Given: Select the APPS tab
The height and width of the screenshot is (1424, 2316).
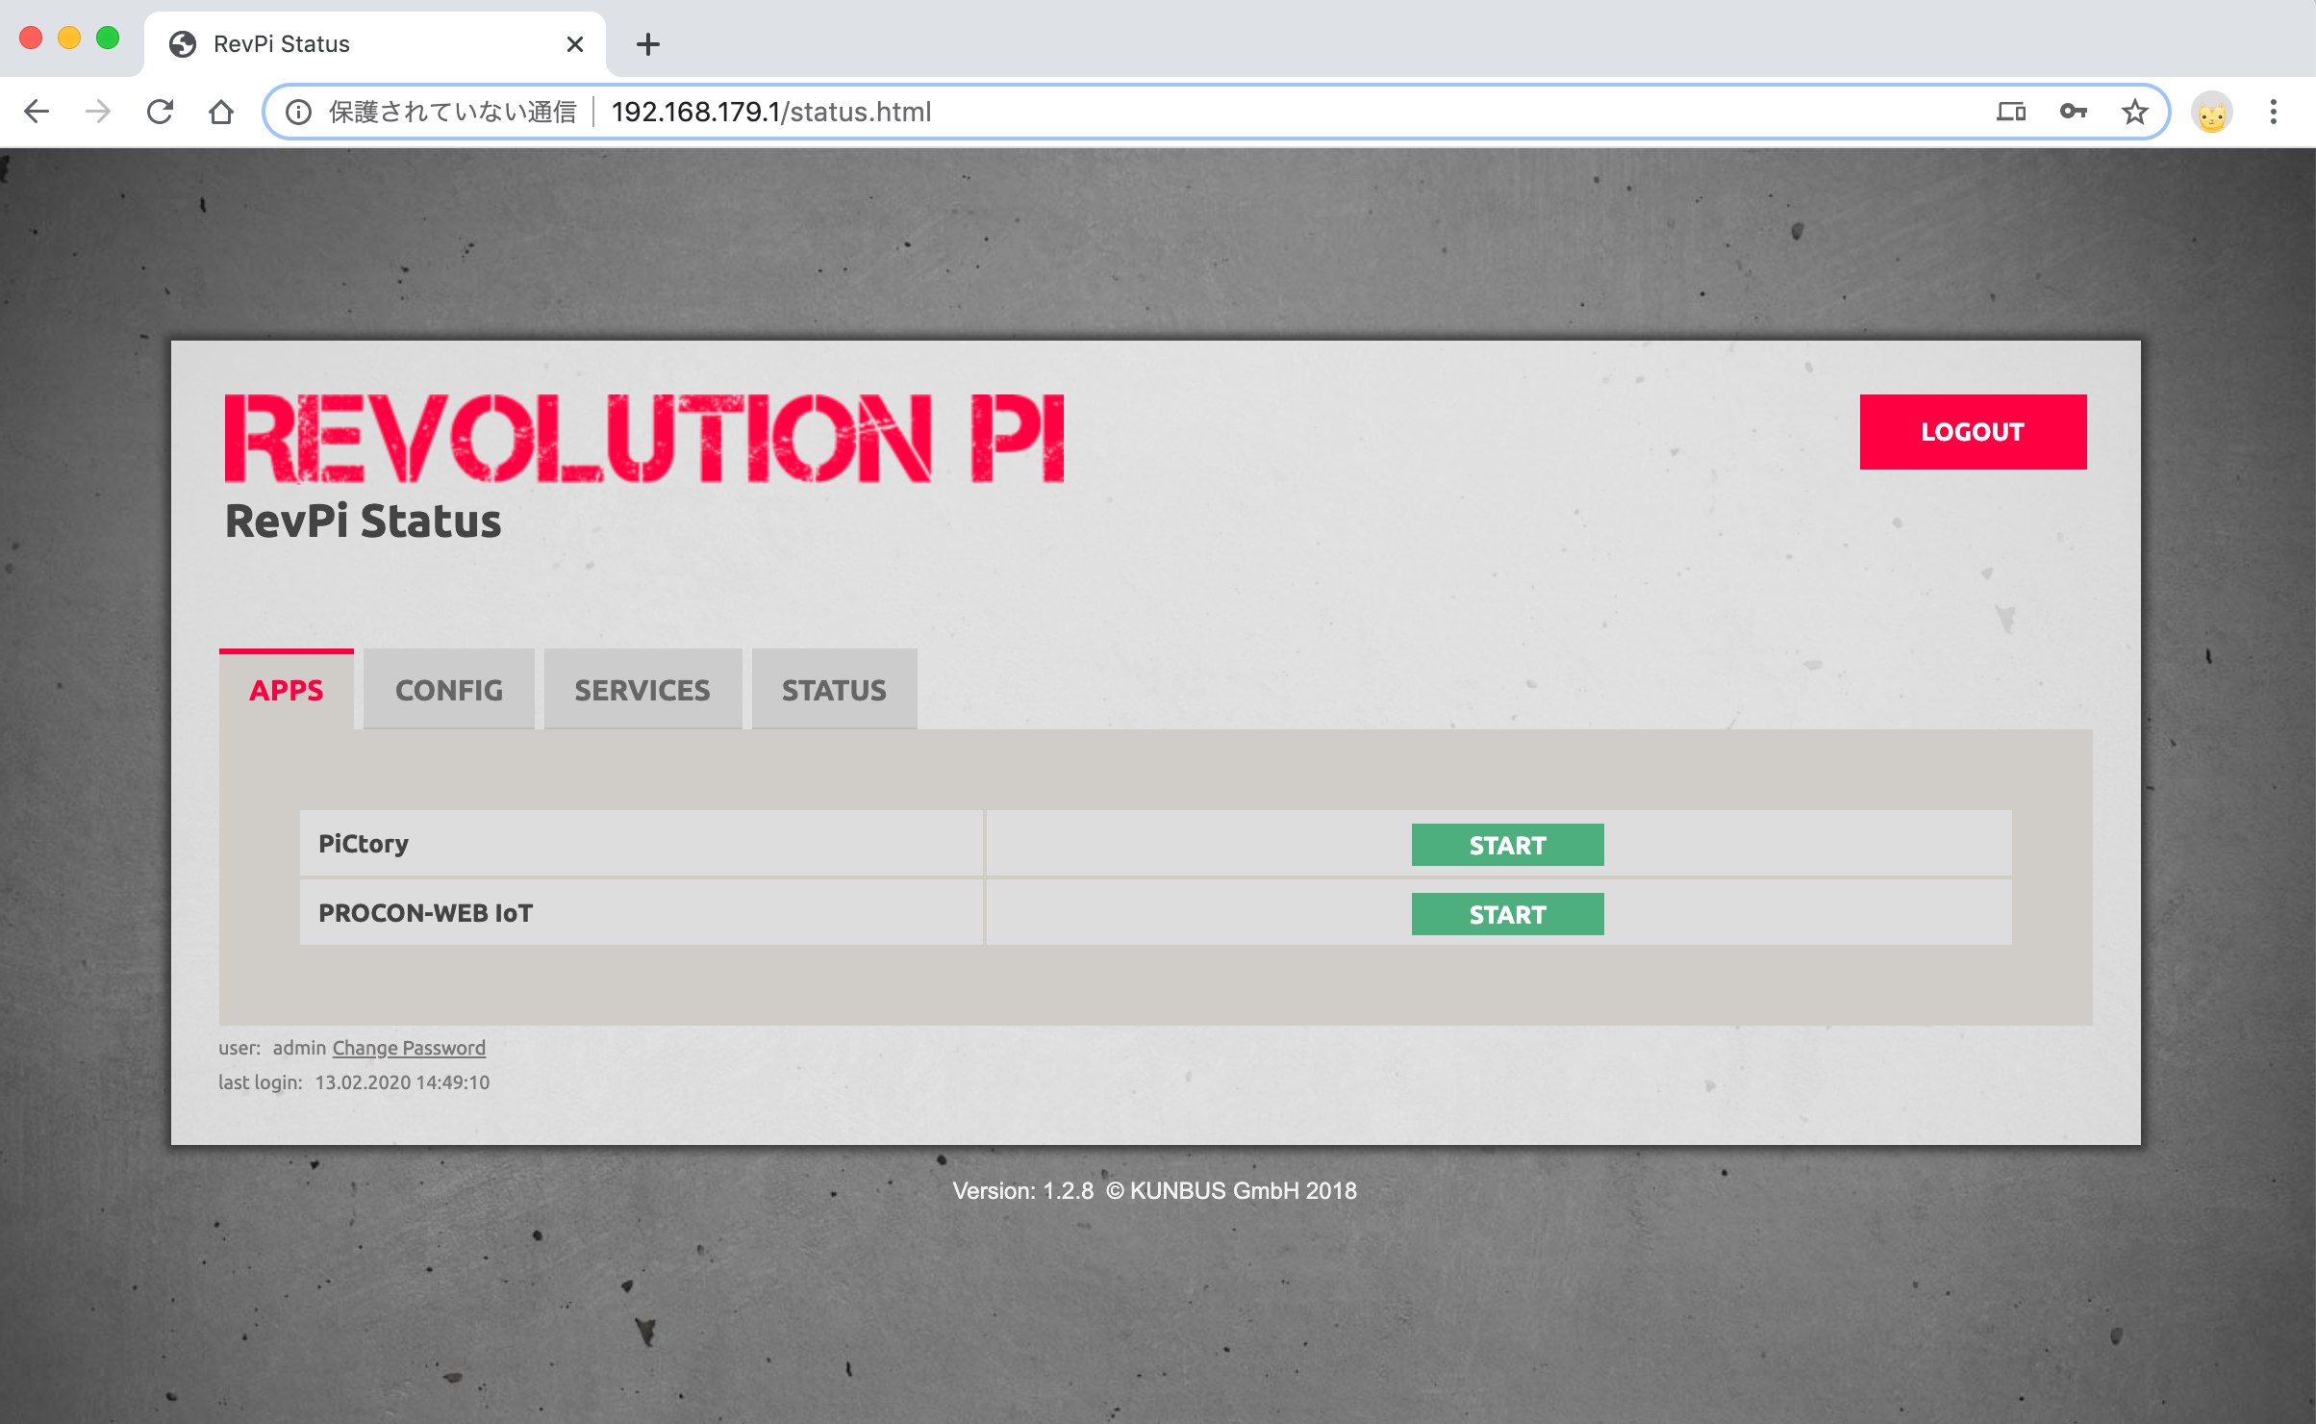Looking at the screenshot, I should (x=287, y=689).
